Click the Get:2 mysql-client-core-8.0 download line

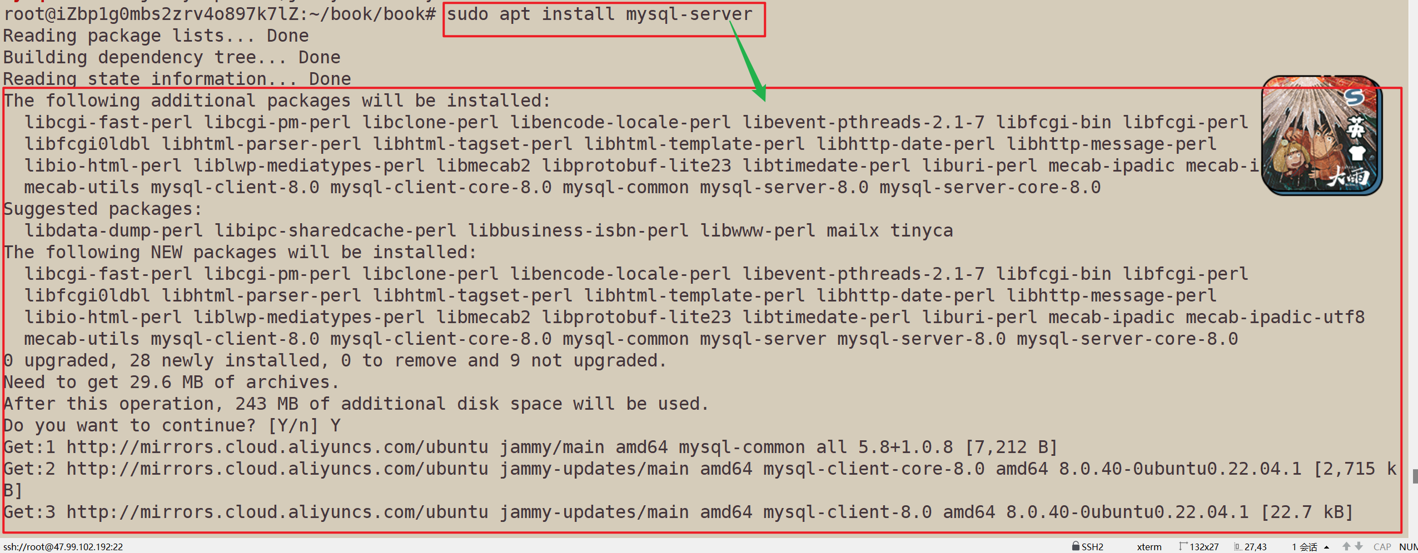(x=700, y=480)
